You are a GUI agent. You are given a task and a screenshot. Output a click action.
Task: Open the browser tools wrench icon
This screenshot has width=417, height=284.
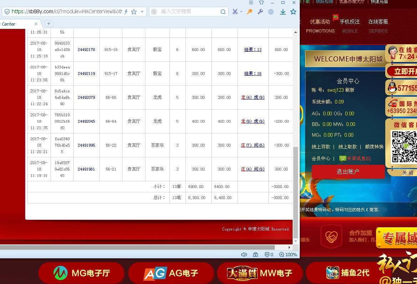(260, 12)
